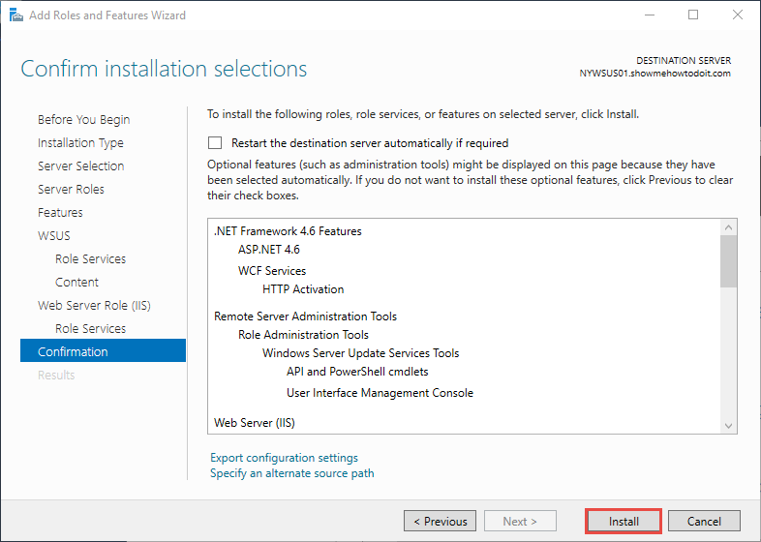Screen dimensions: 761x542
Task: Click 'API and PowerShell cmdlets' entry
Action: click(x=357, y=372)
